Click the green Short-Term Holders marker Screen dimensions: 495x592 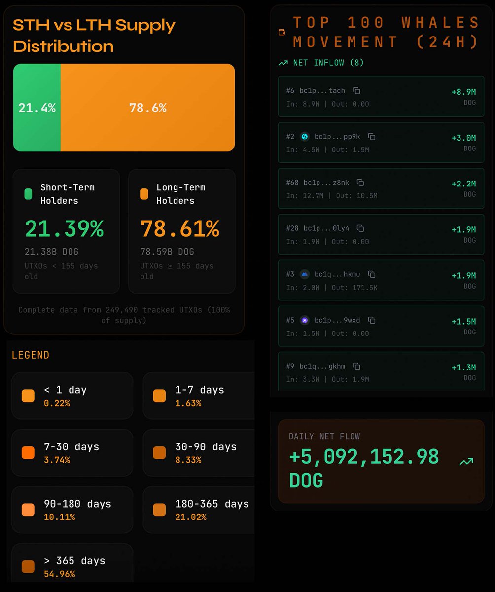click(x=29, y=194)
